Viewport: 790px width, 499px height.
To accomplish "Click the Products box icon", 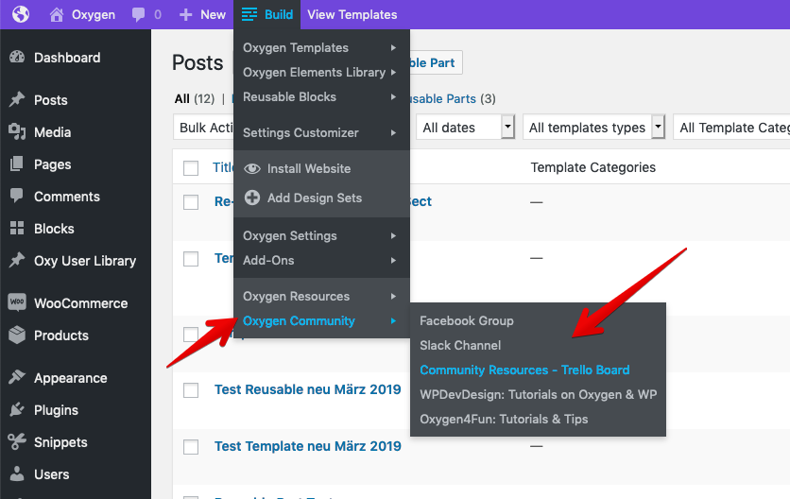I will (17, 336).
